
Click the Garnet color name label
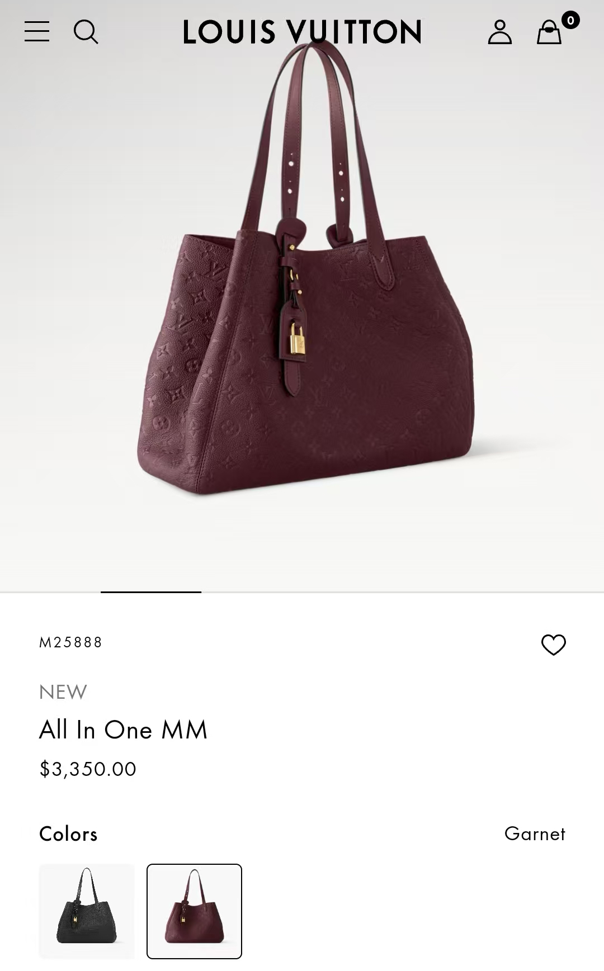(x=535, y=833)
